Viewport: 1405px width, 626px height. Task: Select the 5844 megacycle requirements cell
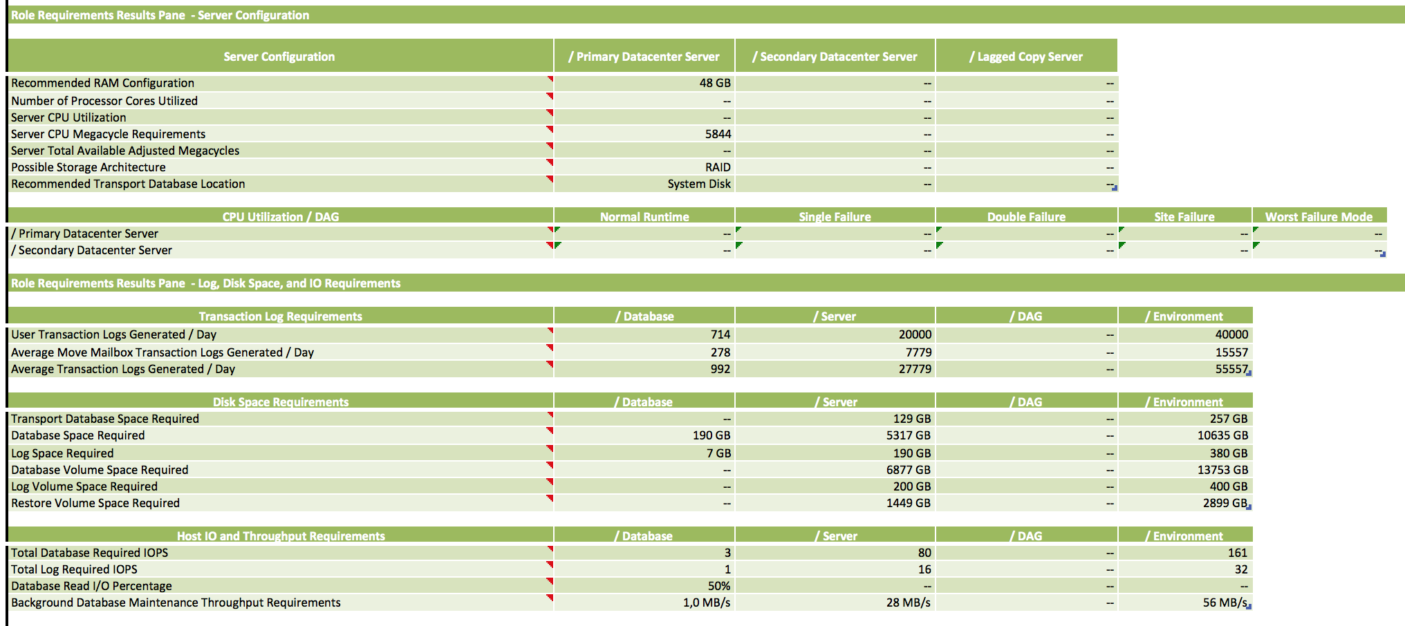644,134
